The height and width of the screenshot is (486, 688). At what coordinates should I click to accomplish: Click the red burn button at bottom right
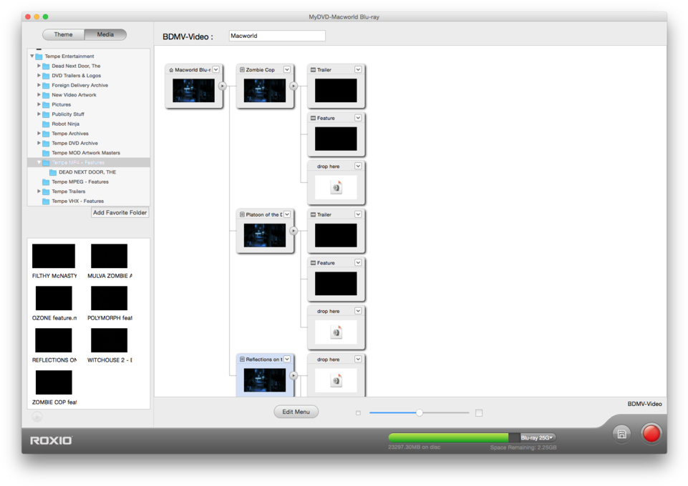651,433
